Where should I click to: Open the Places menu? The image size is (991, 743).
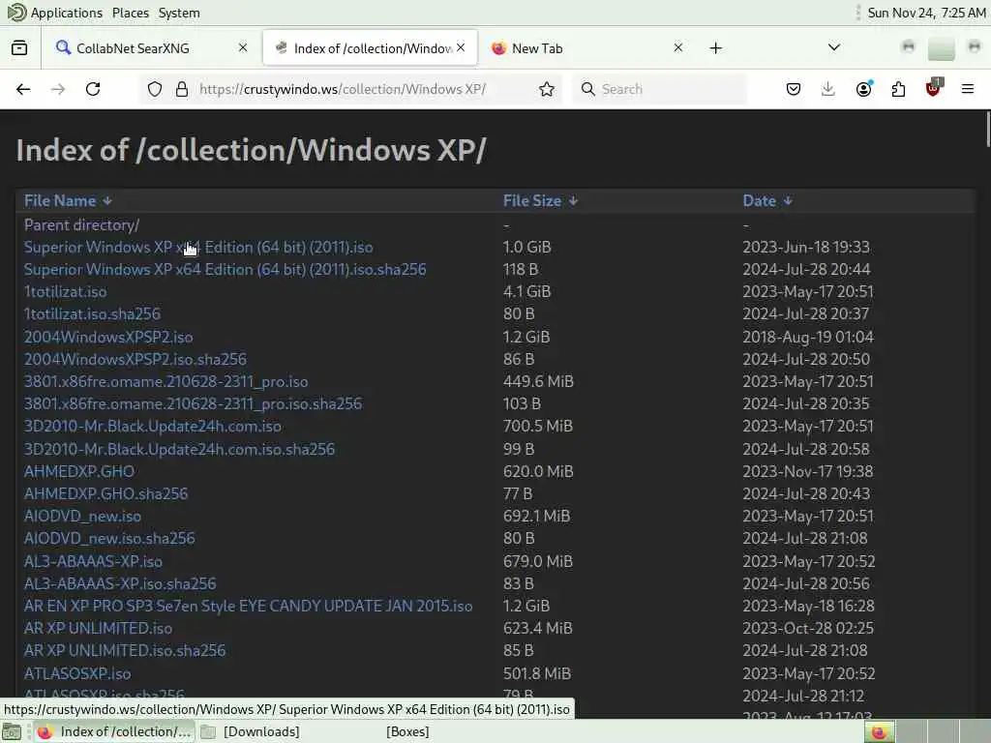point(131,13)
